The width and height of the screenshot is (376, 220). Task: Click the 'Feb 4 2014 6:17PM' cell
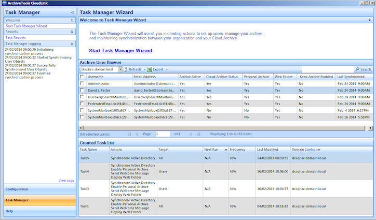354,110
